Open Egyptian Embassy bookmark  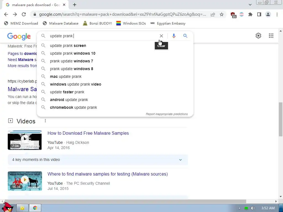click(168, 23)
